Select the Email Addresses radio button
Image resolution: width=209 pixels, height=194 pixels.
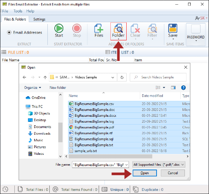coord(9,32)
